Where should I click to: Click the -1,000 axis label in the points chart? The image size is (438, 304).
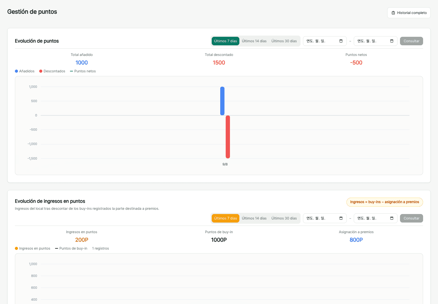tap(32, 144)
